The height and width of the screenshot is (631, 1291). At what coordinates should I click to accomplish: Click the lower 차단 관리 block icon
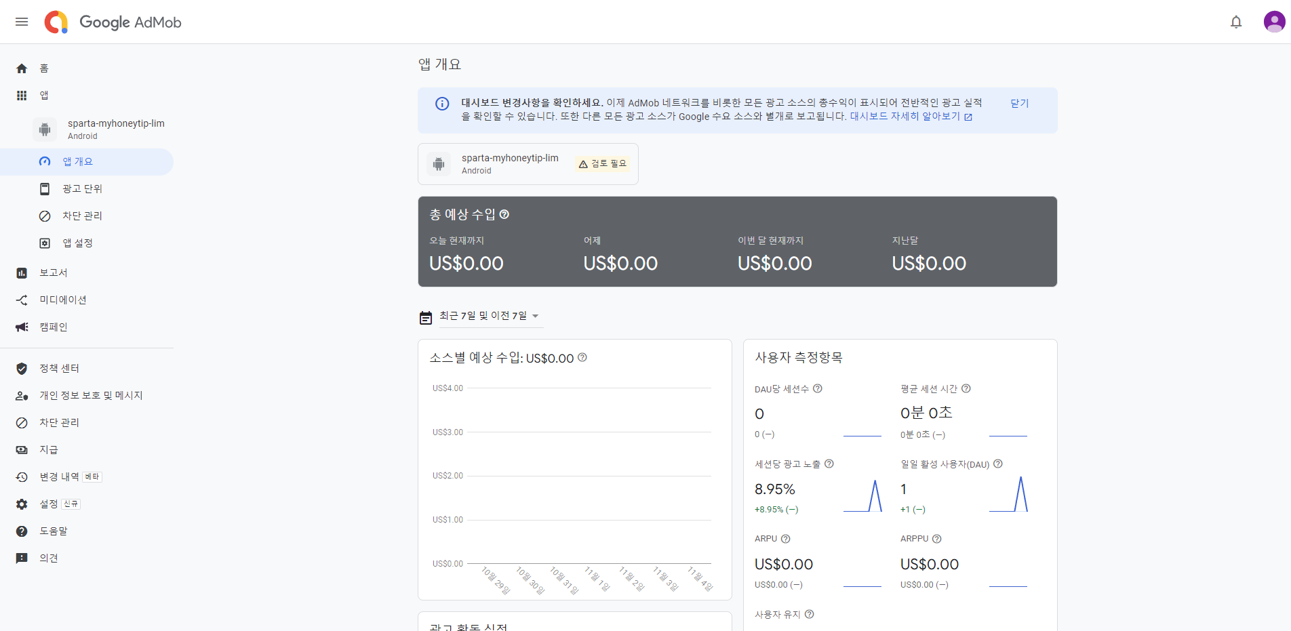coord(22,423)
